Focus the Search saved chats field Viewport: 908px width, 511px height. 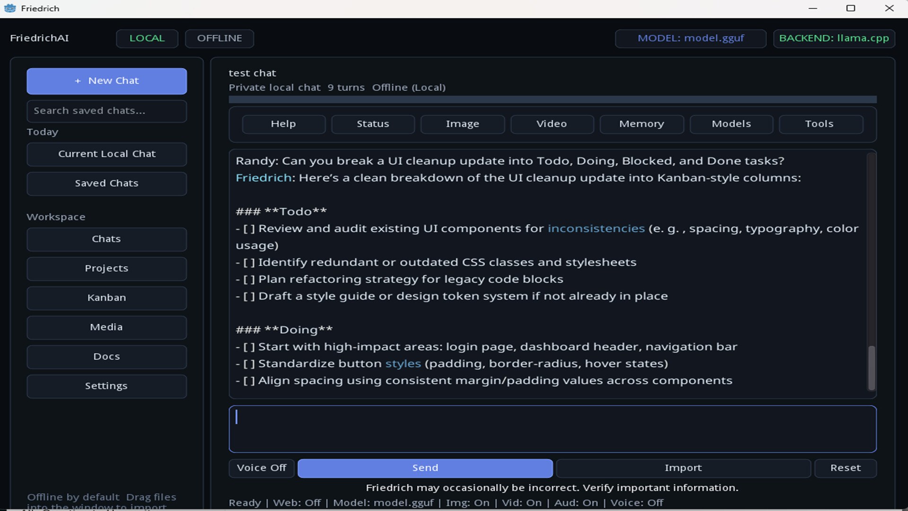click(x=106, y=111)
